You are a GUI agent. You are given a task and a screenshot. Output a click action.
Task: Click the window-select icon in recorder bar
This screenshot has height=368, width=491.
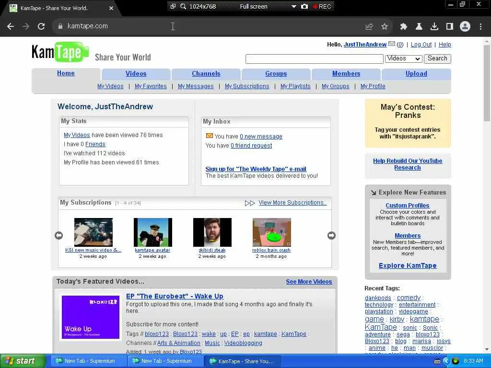pos(173,6)
